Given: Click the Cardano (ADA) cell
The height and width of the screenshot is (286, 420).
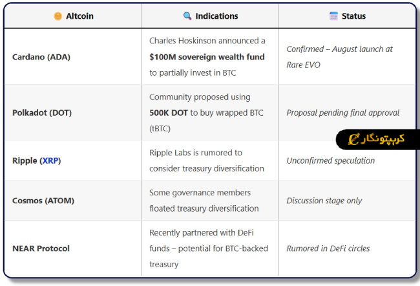Looking at the screenshot, I should pyautogui.click(x=41, y=57).
